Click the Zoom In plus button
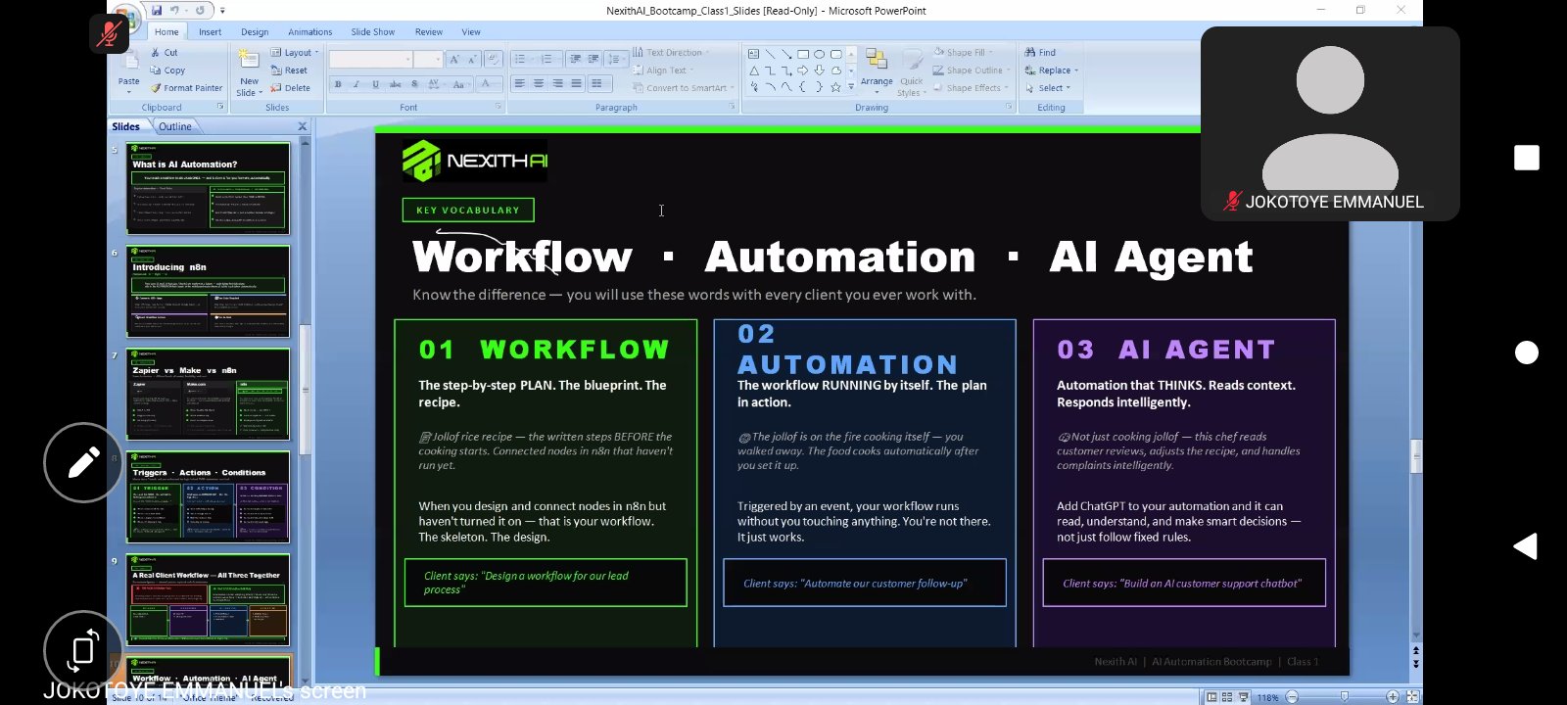 (1393, 697)
